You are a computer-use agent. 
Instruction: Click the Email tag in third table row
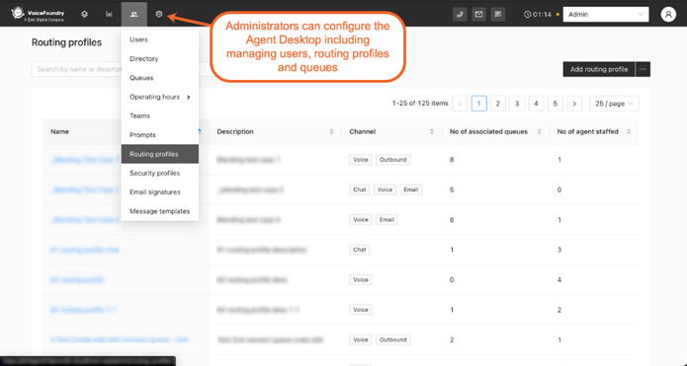pyautogui.click(x=386, y=220)
